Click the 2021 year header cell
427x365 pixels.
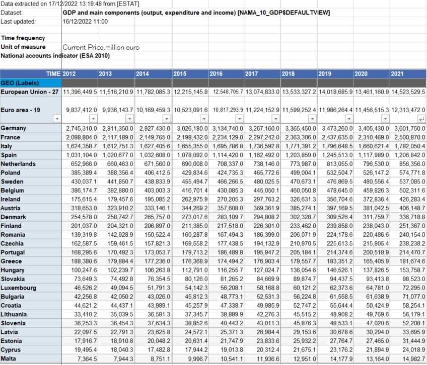408,74
